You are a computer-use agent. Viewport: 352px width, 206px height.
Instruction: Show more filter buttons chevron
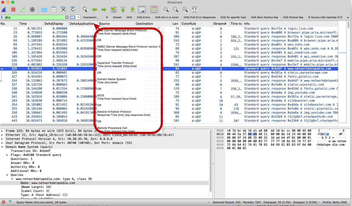tap(348, 17)
